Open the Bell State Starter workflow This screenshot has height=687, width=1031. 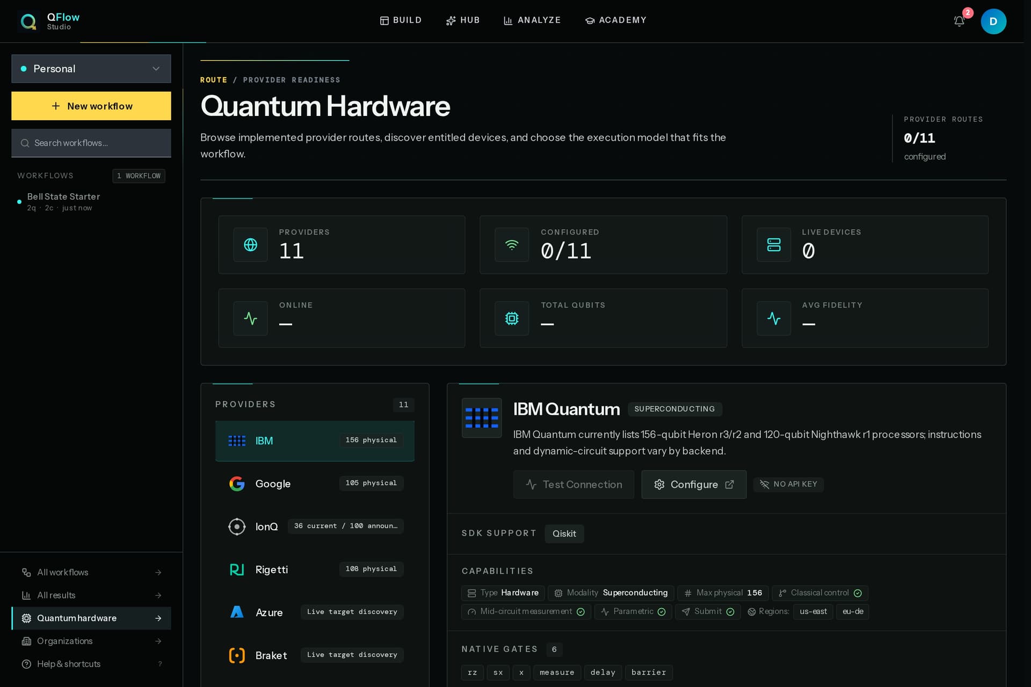pos(91,202)
